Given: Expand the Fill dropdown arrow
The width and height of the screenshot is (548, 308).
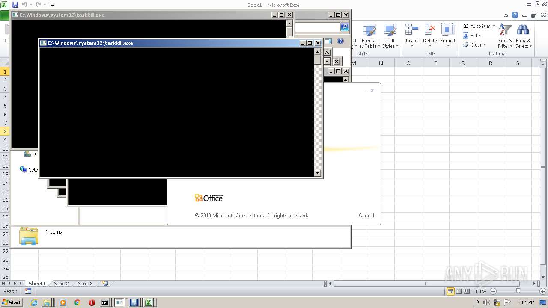Looking at the screenshot, I should (x=479, y=36).
